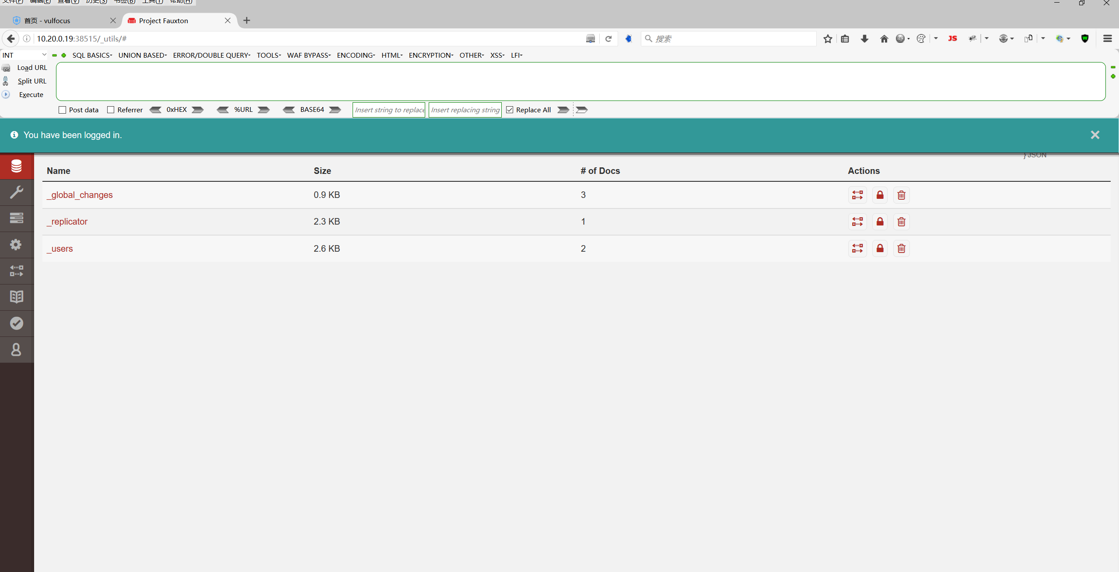Open the ENCODING menu

(356, 55)
